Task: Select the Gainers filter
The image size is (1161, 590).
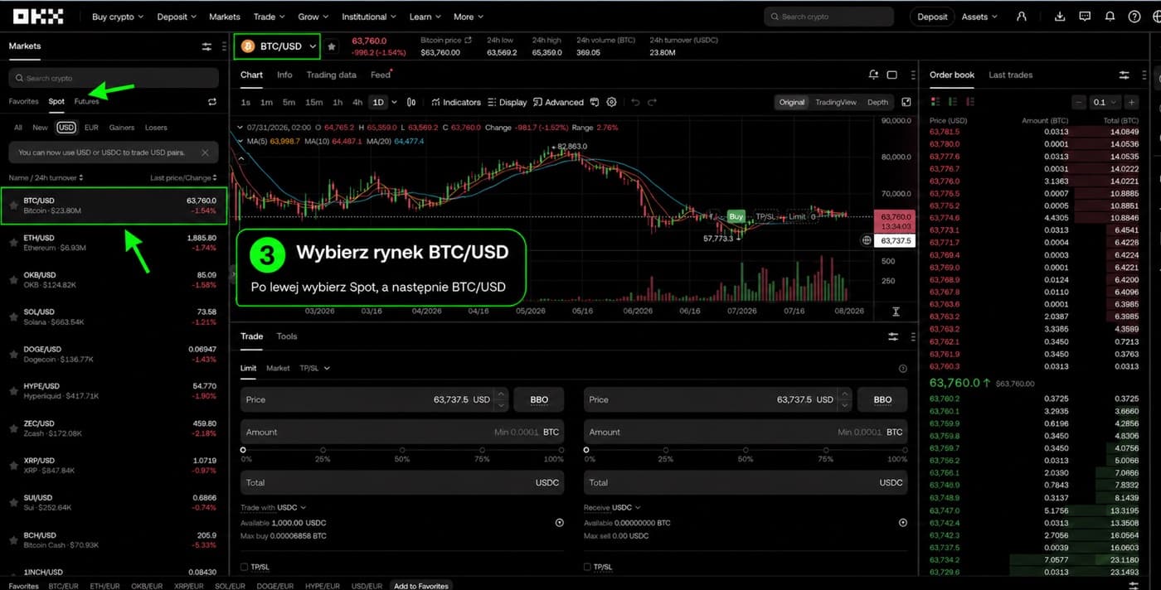Action: 121,128
